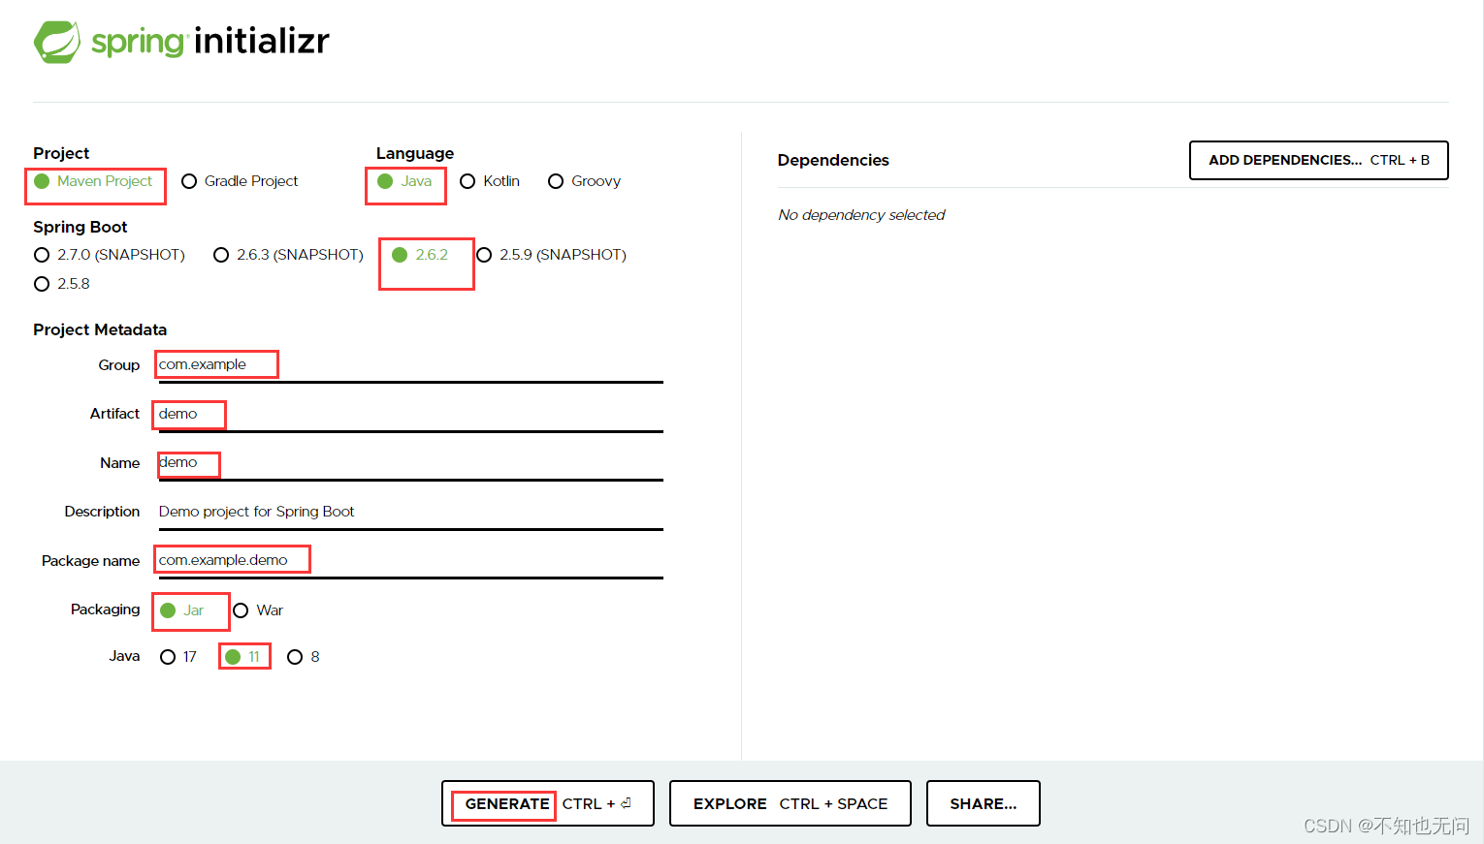Select Spring Boot 2.5.9 (SNAPSHOT)
Screen dimensions: 1484x844
pyautogui.click(x=552, y=255)
